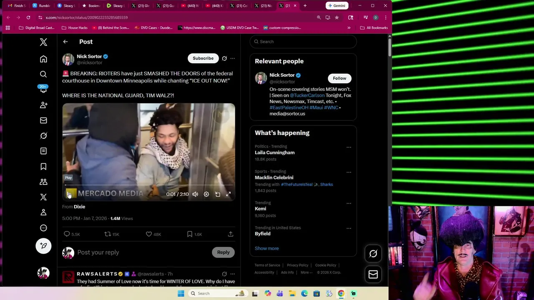Expand video to fullscreen

(x=228, y=194)
